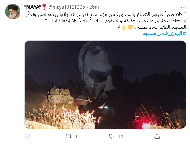Click the red heart emoji beside *MAYA*
Image resolution: width=190 pixels, height=144 pixels.
pyautogui.click(x=44, y=7)
